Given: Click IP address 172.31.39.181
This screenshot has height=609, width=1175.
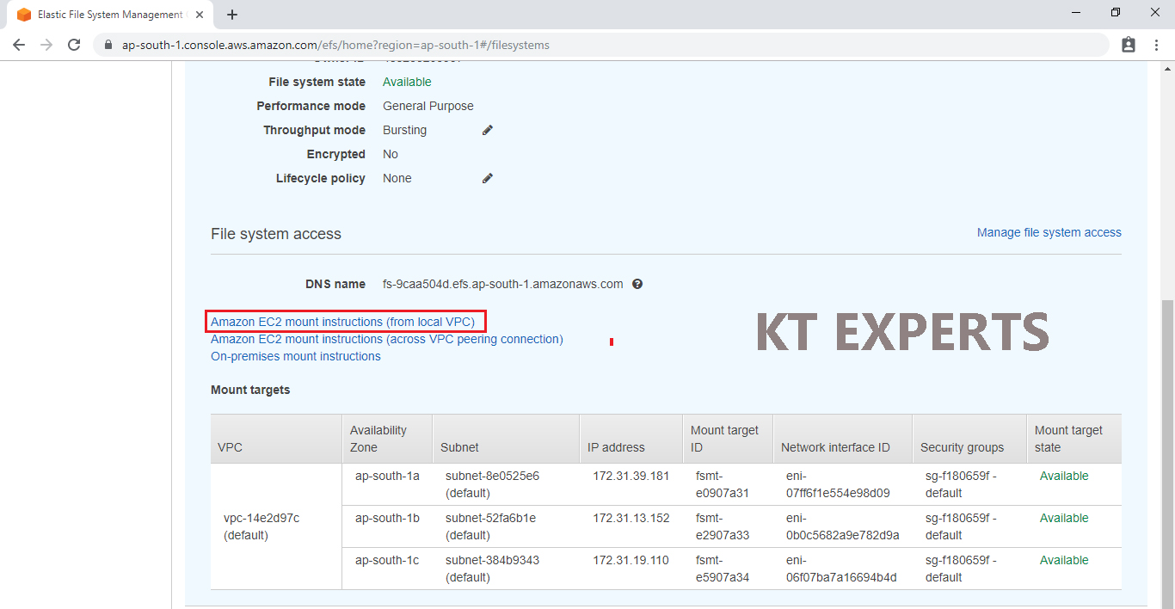Looking at the screenshot, I should pyautogui.click(x=631, y=476).
